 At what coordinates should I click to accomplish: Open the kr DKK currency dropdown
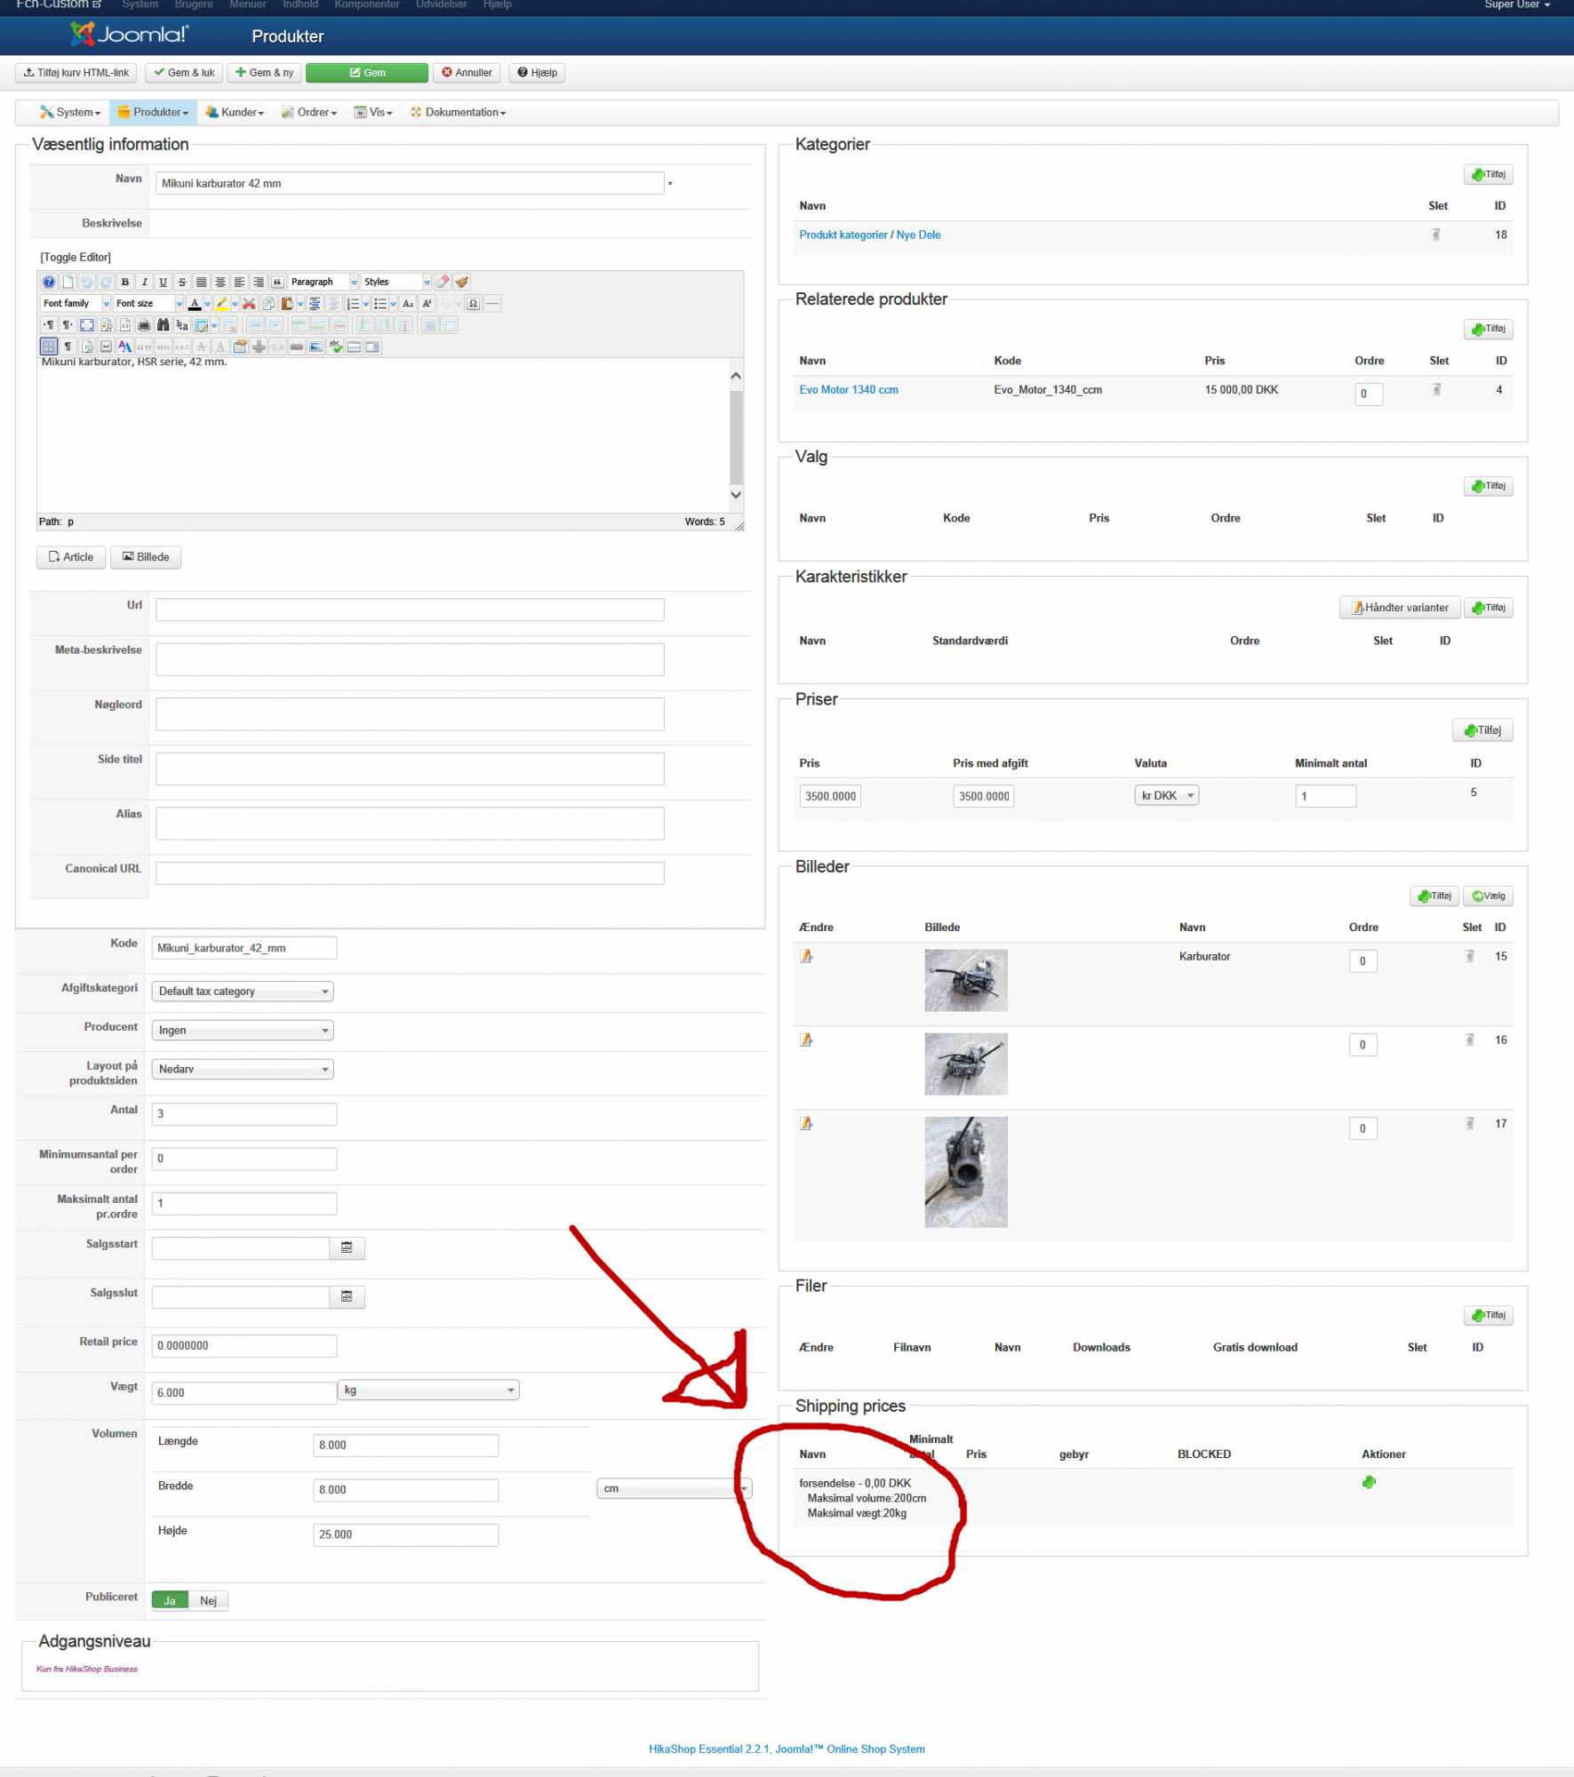pos(1167,795)
